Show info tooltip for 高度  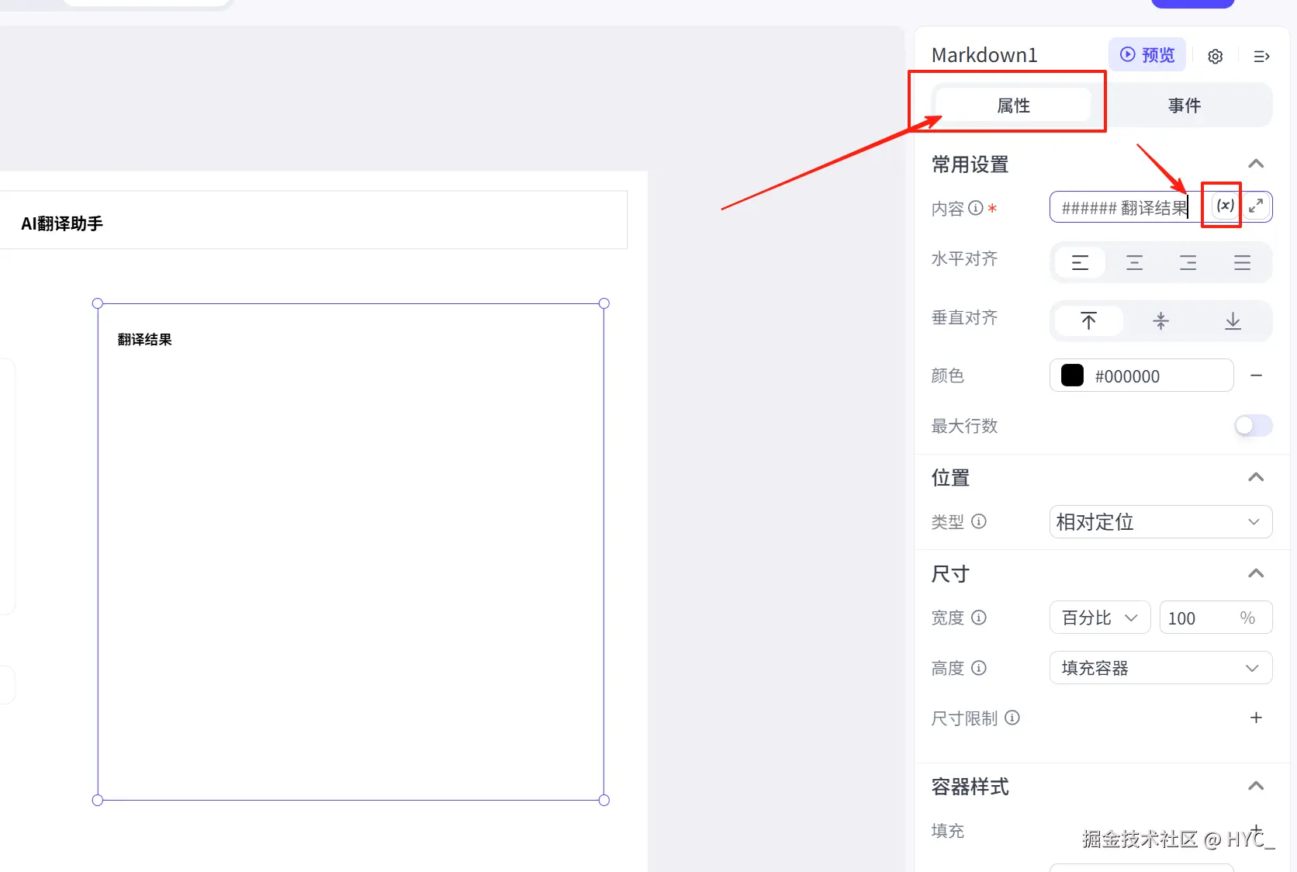[x=979, y=668]
